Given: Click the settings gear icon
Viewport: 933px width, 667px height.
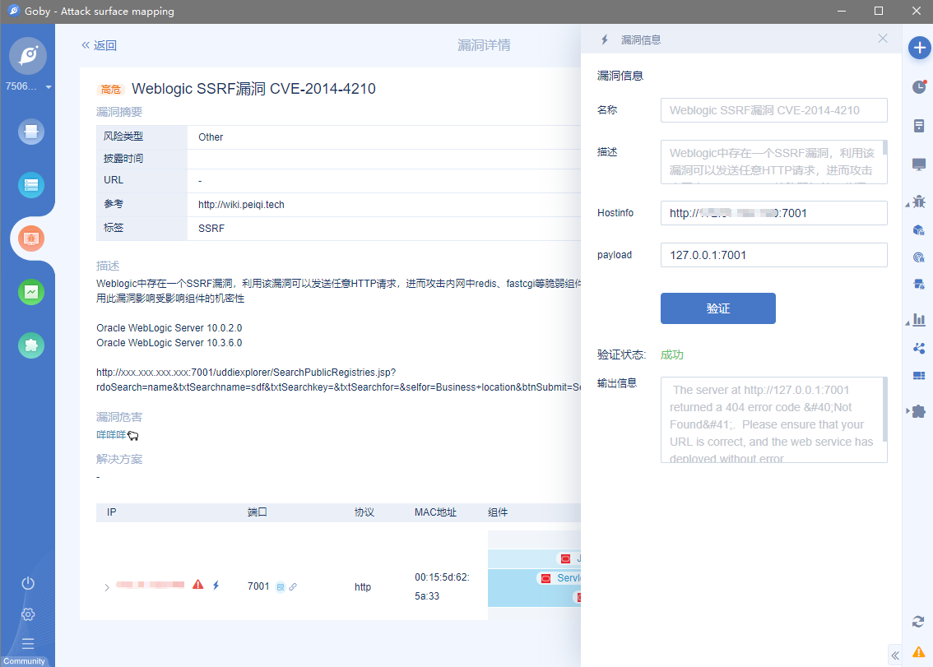Looking at the screenshot, I should point(28,614).
